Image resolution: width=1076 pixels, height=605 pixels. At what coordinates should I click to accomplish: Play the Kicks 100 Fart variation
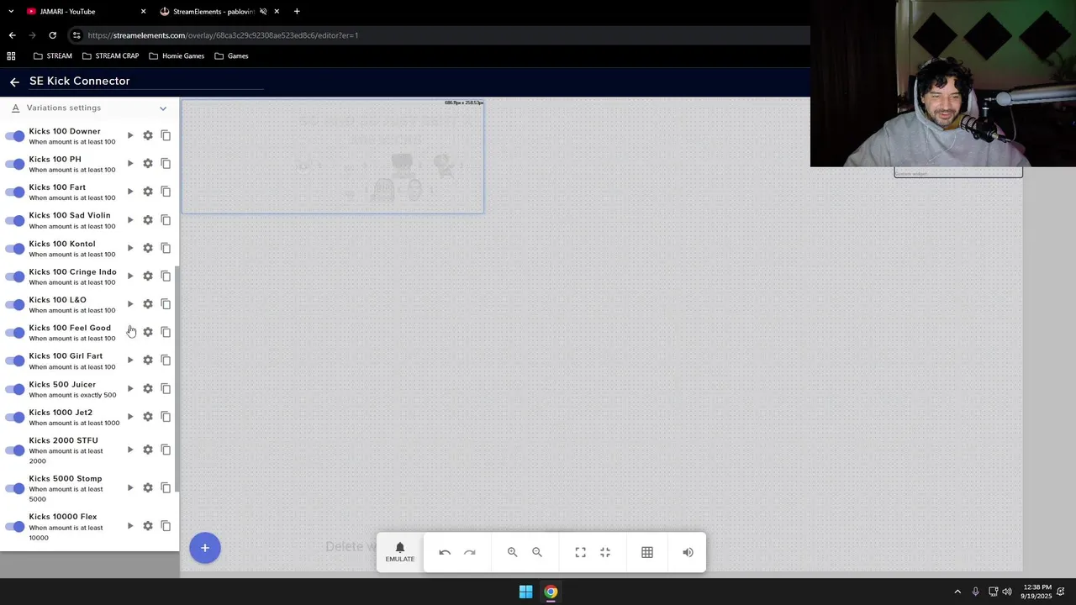coord(130,192)
